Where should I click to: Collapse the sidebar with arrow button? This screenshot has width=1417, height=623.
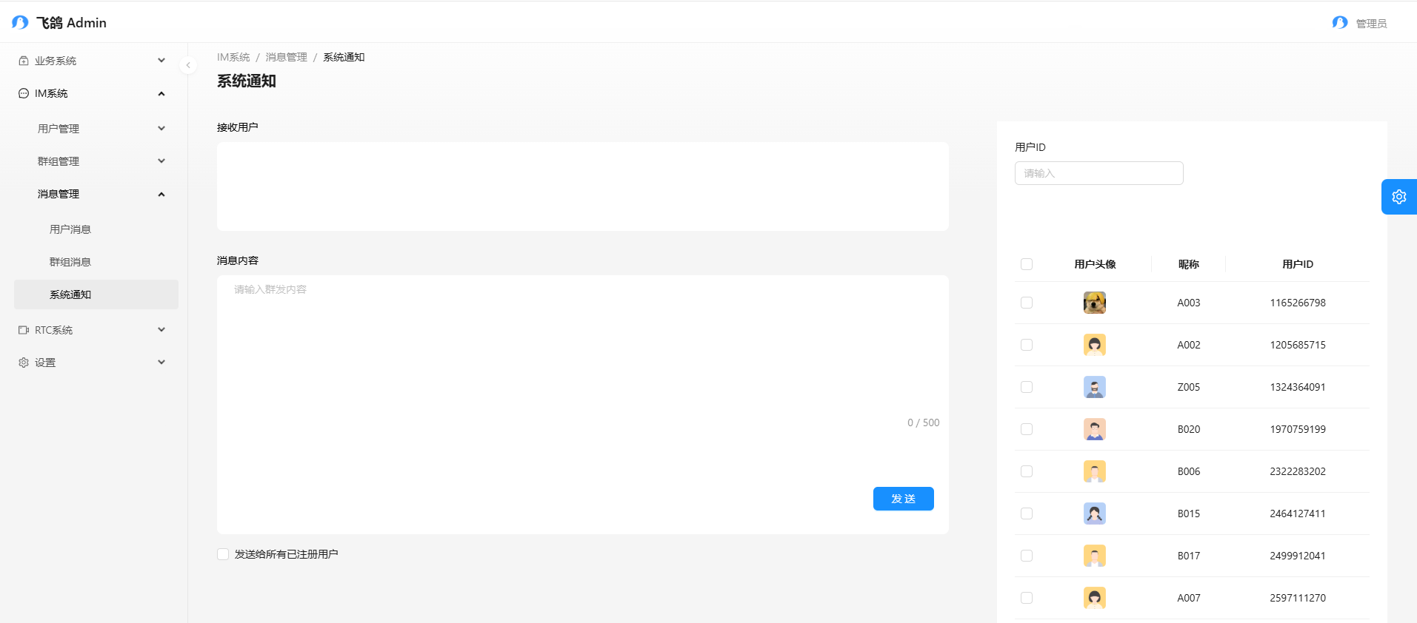[188, 65]
